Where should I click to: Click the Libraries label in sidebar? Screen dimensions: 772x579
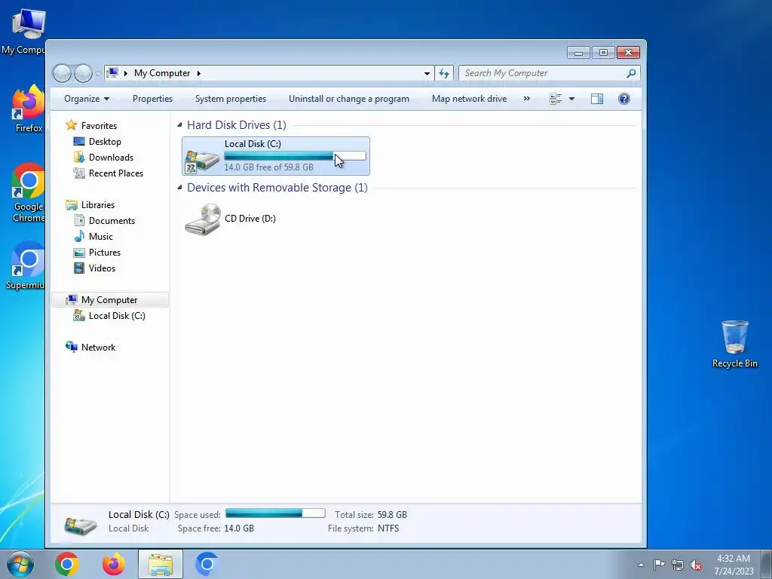tap(98, 205)
